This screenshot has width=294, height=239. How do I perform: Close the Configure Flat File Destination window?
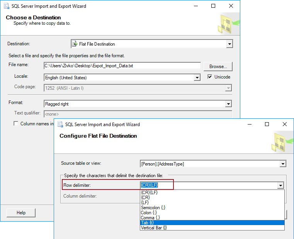click(285, 124)
